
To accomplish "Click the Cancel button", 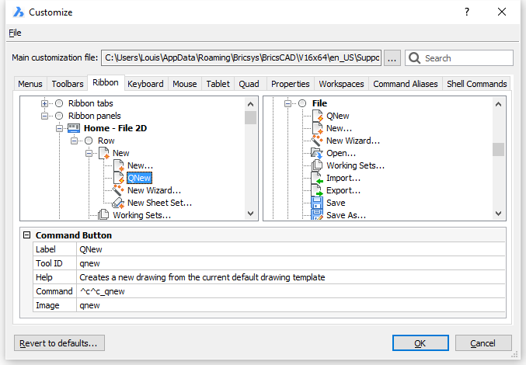I will pos(483,343).
